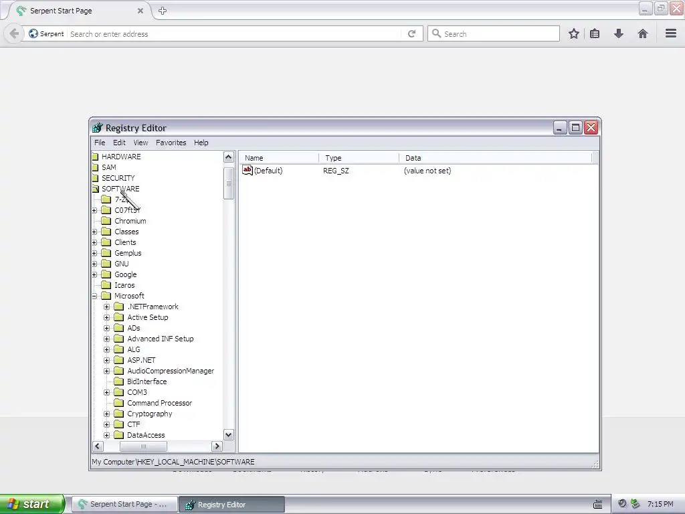Expand the Google key

point(94,274)
